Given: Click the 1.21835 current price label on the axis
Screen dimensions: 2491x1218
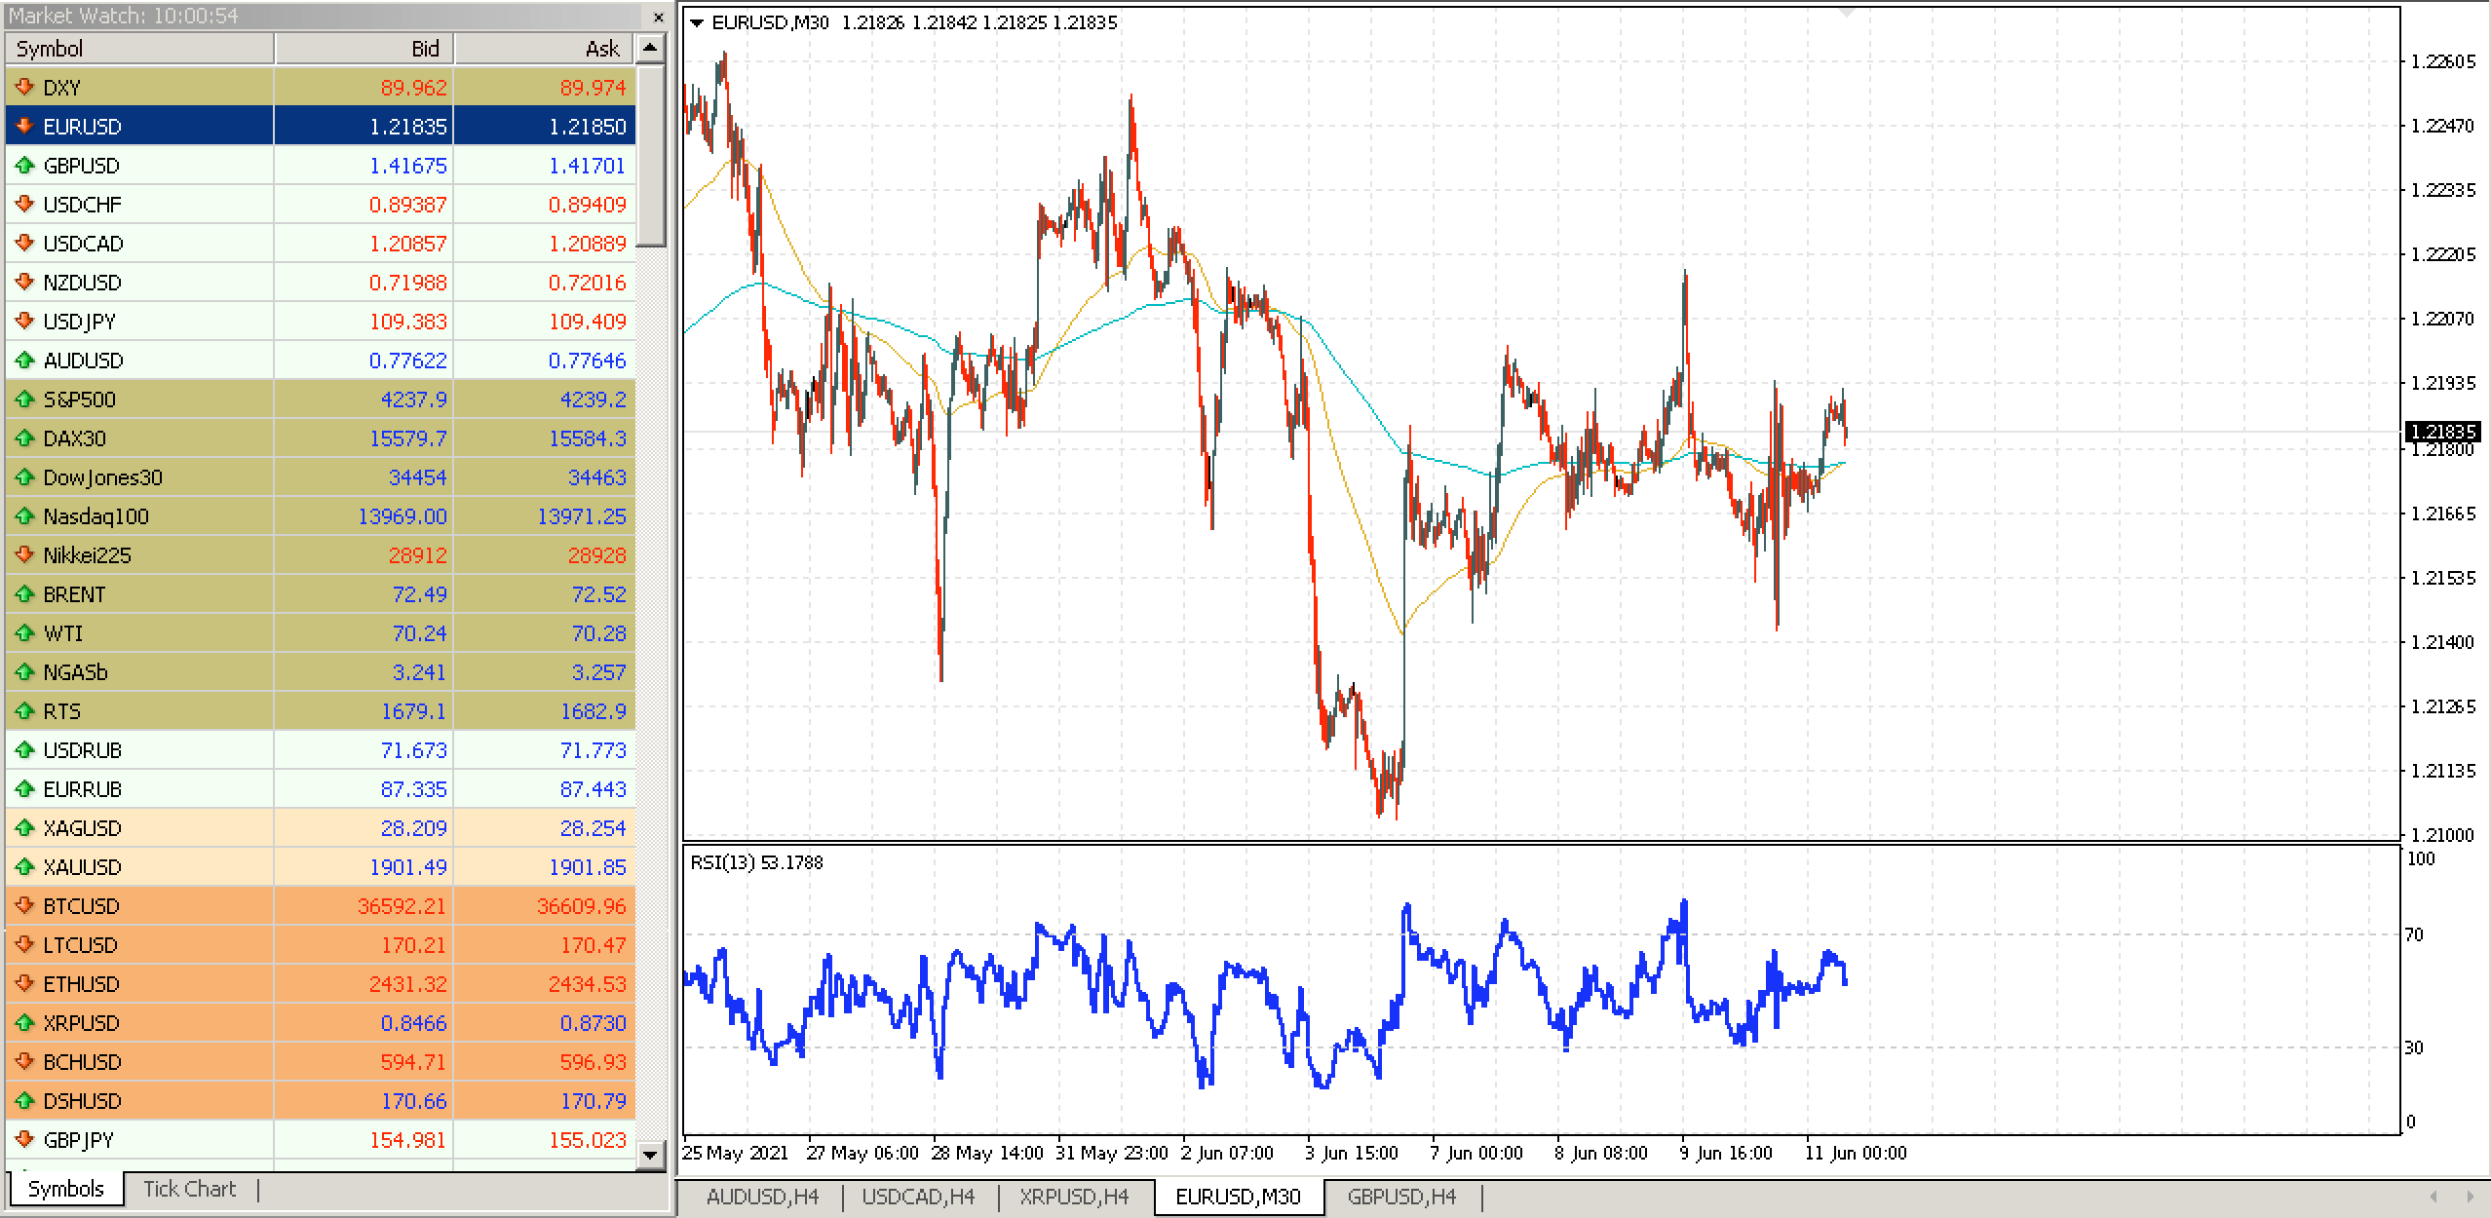Looking at the screenshot, I should click(2441, 431).
